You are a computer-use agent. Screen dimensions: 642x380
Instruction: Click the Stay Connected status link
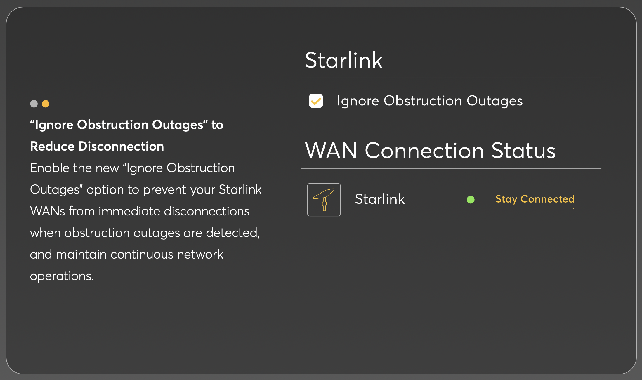535,199
